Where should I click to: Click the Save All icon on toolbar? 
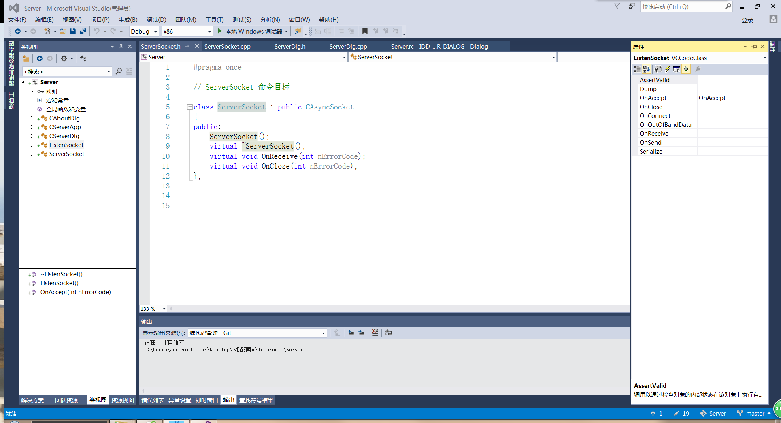[83, 31]
